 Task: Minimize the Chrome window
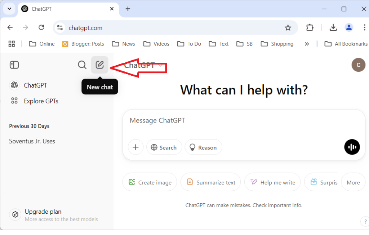[x=324, y=9]
